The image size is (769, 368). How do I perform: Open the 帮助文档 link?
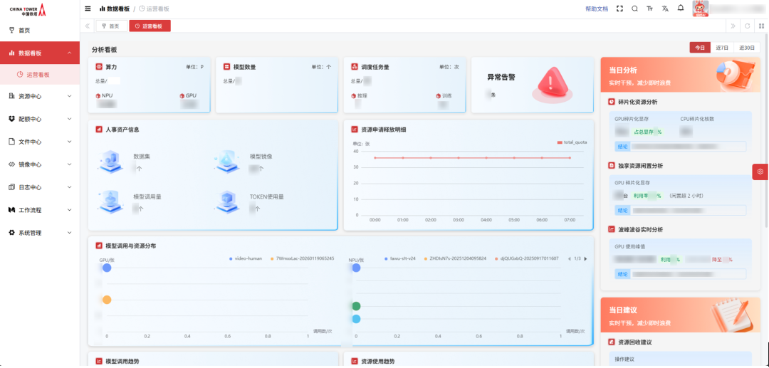click(x=597, y=9)
